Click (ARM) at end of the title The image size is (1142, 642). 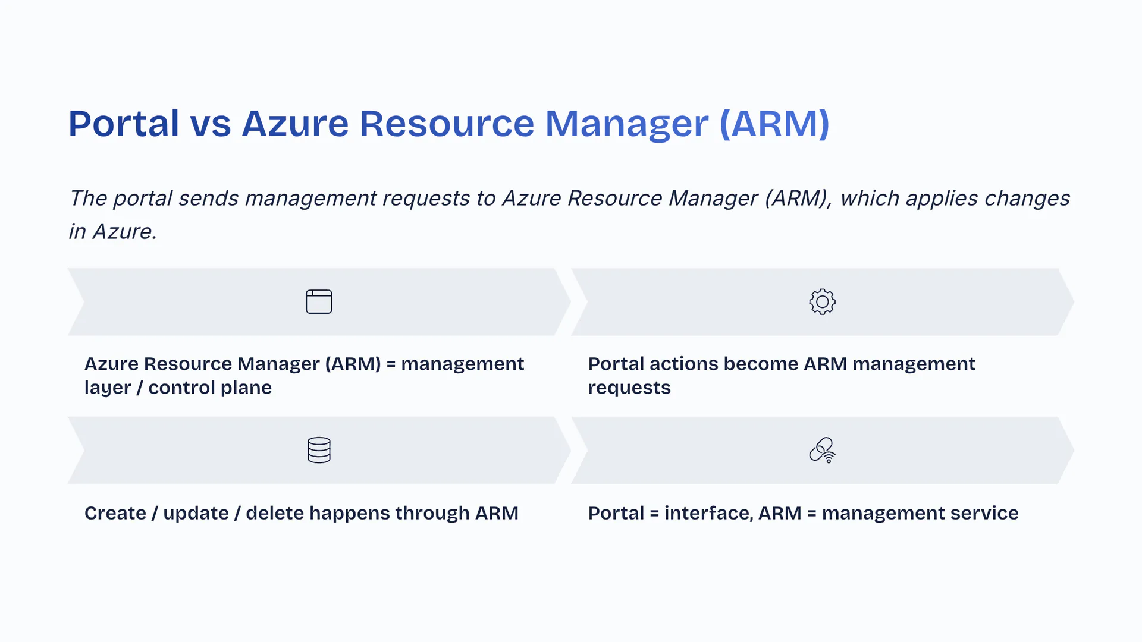point(774,124)
